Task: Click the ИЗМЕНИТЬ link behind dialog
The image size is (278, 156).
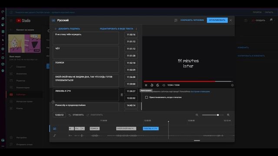Action: (x=243, y=48)
